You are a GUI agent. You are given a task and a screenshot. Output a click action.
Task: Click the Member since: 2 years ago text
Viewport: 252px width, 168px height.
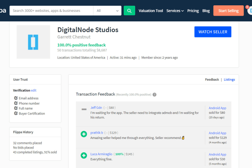160,58
